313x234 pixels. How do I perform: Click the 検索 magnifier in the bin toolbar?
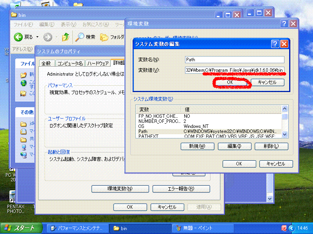click(79, 37)
